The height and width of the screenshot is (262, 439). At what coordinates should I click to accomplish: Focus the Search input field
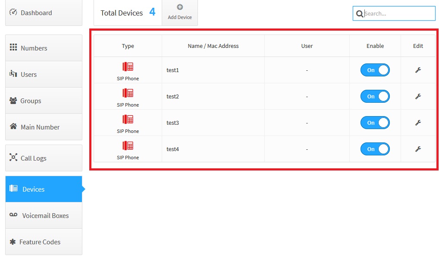(x=398, y=13)
